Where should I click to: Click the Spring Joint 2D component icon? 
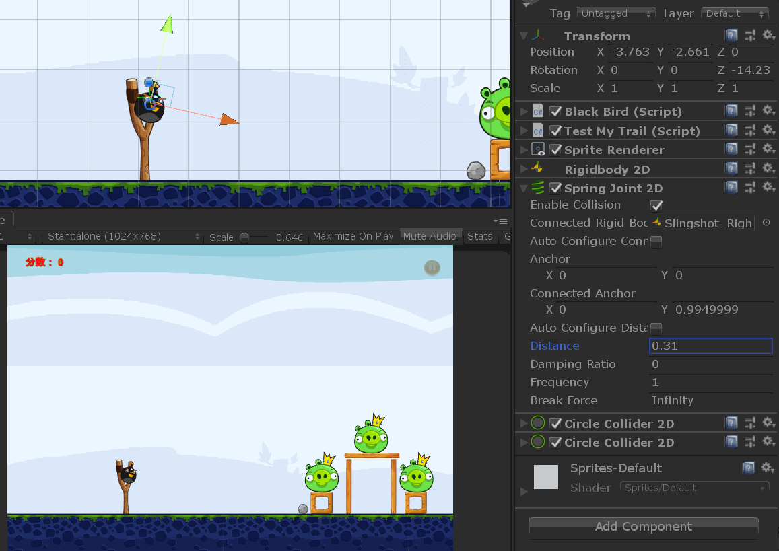pos(537,188)
